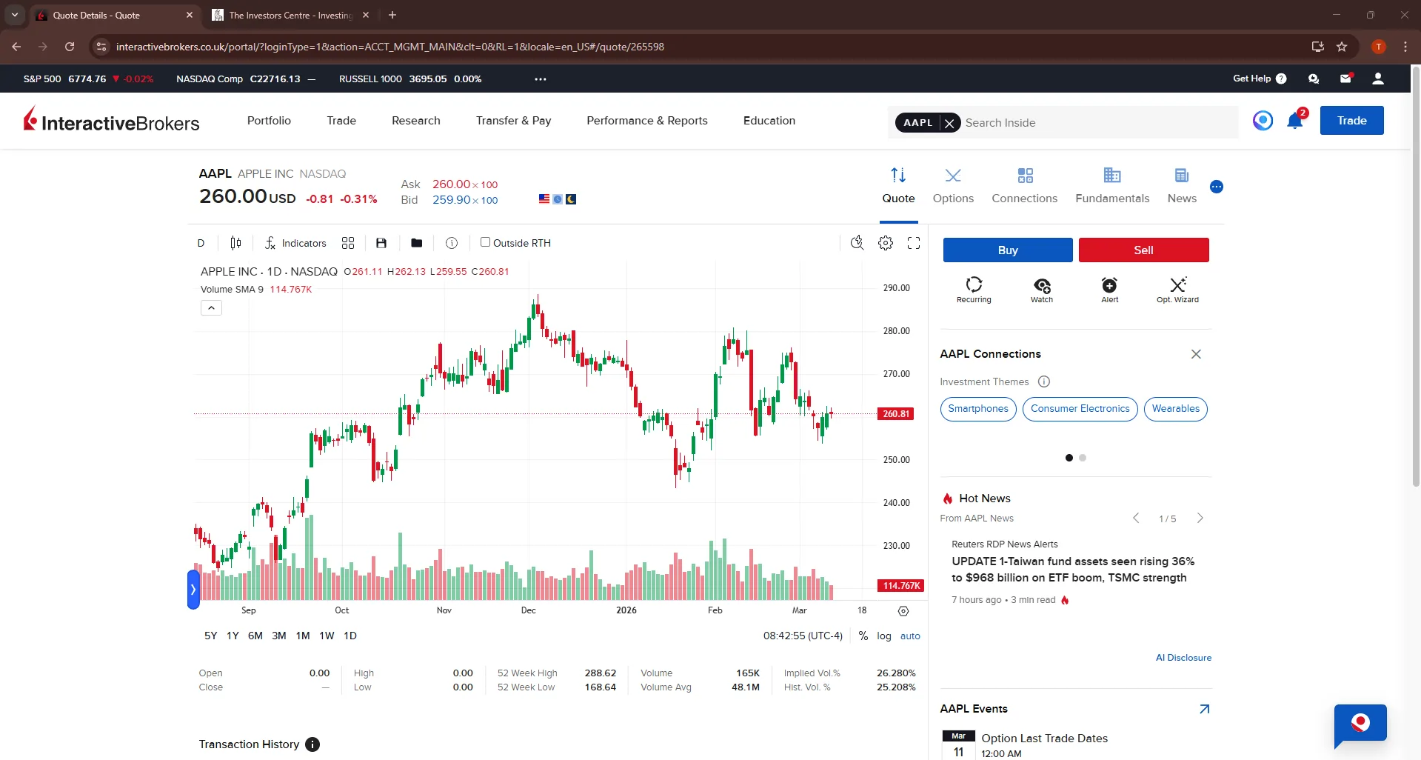The image size is (1421, 760).
Task: Click the blue Trade button in header
Action: (1351, 121)
